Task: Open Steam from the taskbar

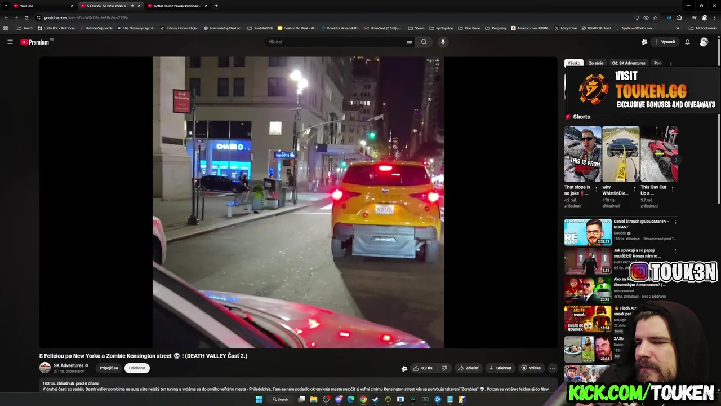Action: click(376, 399)
